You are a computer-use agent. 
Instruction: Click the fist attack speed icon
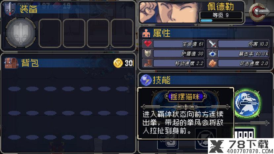212,63
